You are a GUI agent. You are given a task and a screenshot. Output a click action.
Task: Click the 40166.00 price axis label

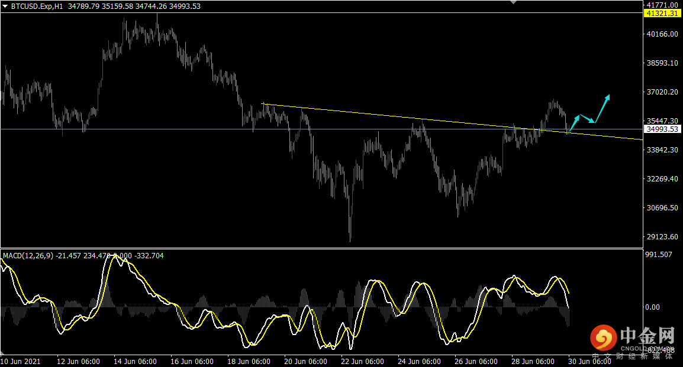(662, 34)
